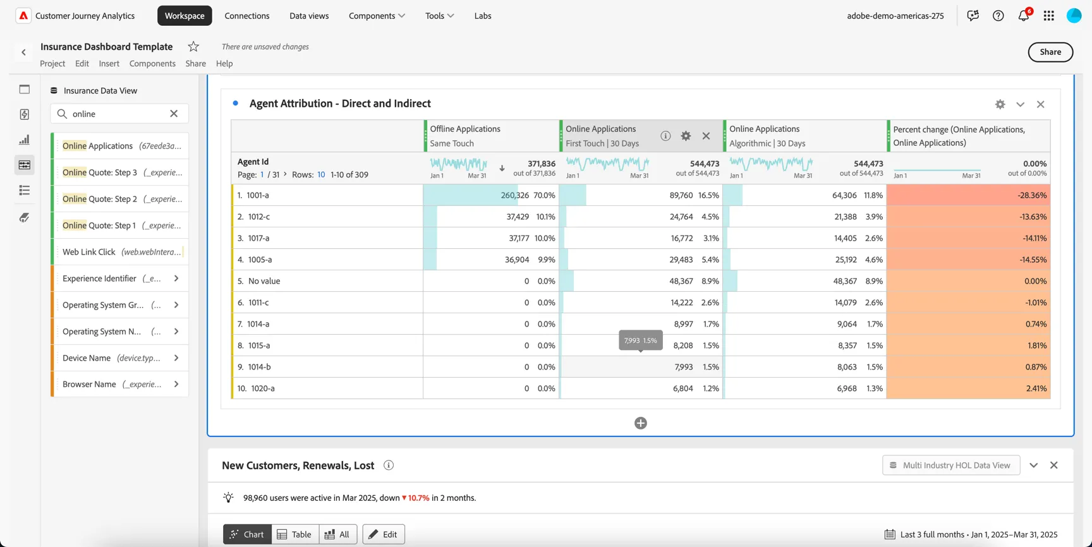Image resolution: width=1092 pixels, height=547 pixels.
Task: Select the Panels icon in left rail
Action: (25, 89)
